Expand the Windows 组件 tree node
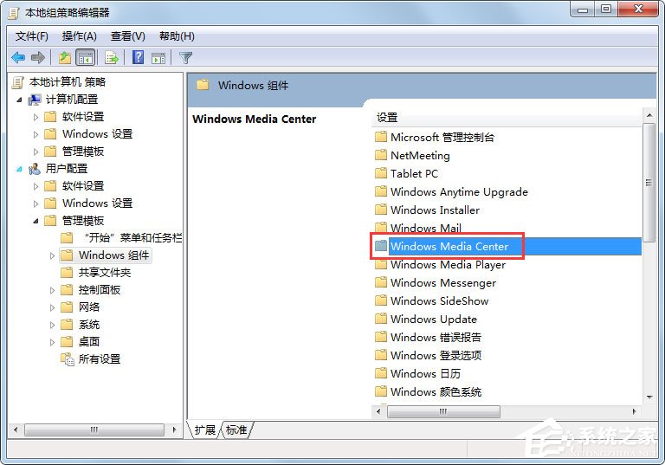Image resolution: width=665 pixels, height=465 pixels. coord(52,255)
